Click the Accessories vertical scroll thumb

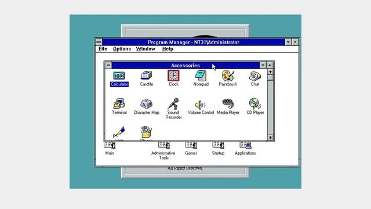[270, 77]
